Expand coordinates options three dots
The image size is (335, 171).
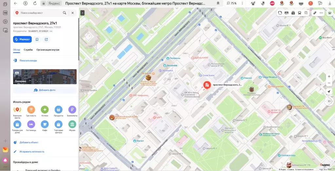coord(51,31)
